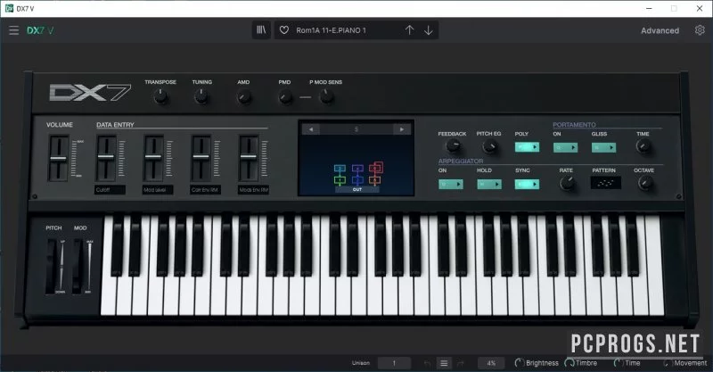
Task: Click the DX7 V logo text
Action: click(40, 30)
